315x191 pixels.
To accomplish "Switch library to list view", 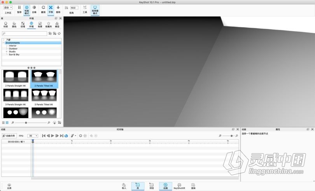I will tap(3, 122).
